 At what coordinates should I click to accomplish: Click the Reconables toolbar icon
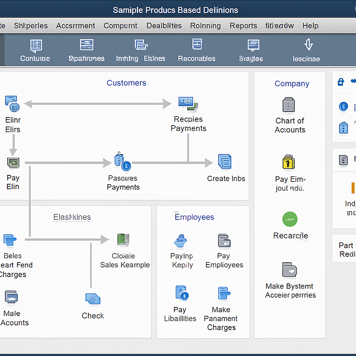197,44
